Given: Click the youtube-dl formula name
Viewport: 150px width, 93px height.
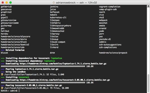Looking at the screenshot, I should pyautogui.click(x=105, y=39).
